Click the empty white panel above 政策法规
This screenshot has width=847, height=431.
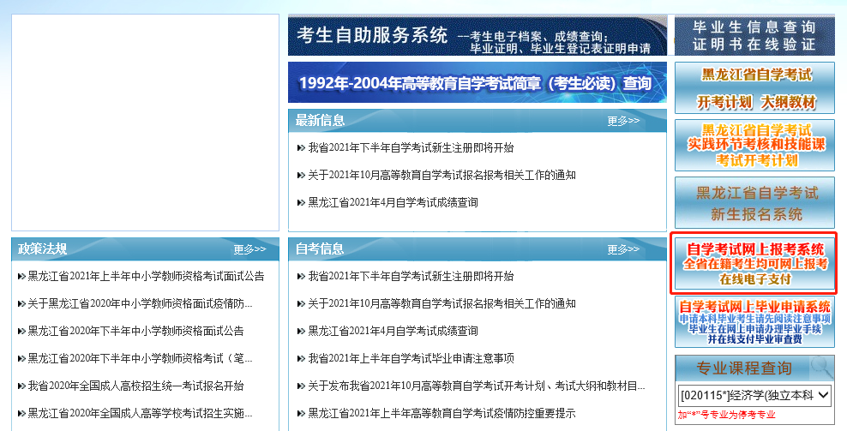coord(145,123)
